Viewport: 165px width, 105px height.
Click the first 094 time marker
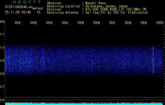pos(18,23)
